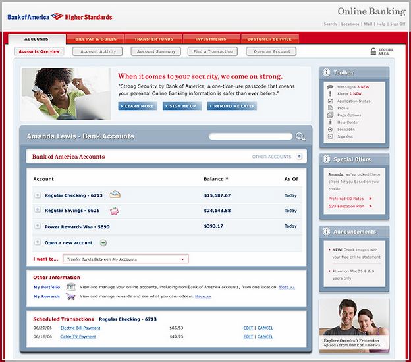The image size is (411, 362).
Task: Open the Cable TV Payment link
Action: point(78,336)
